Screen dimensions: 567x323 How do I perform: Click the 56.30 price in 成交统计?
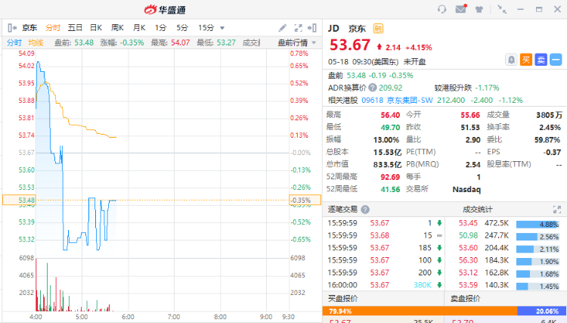click(x=468, y=260)
